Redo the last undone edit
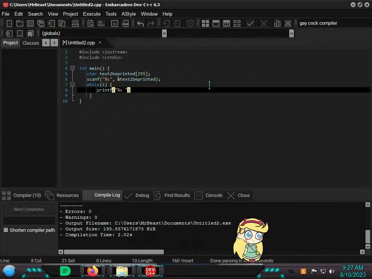This screenshot has width=372, height=279. 151,23
